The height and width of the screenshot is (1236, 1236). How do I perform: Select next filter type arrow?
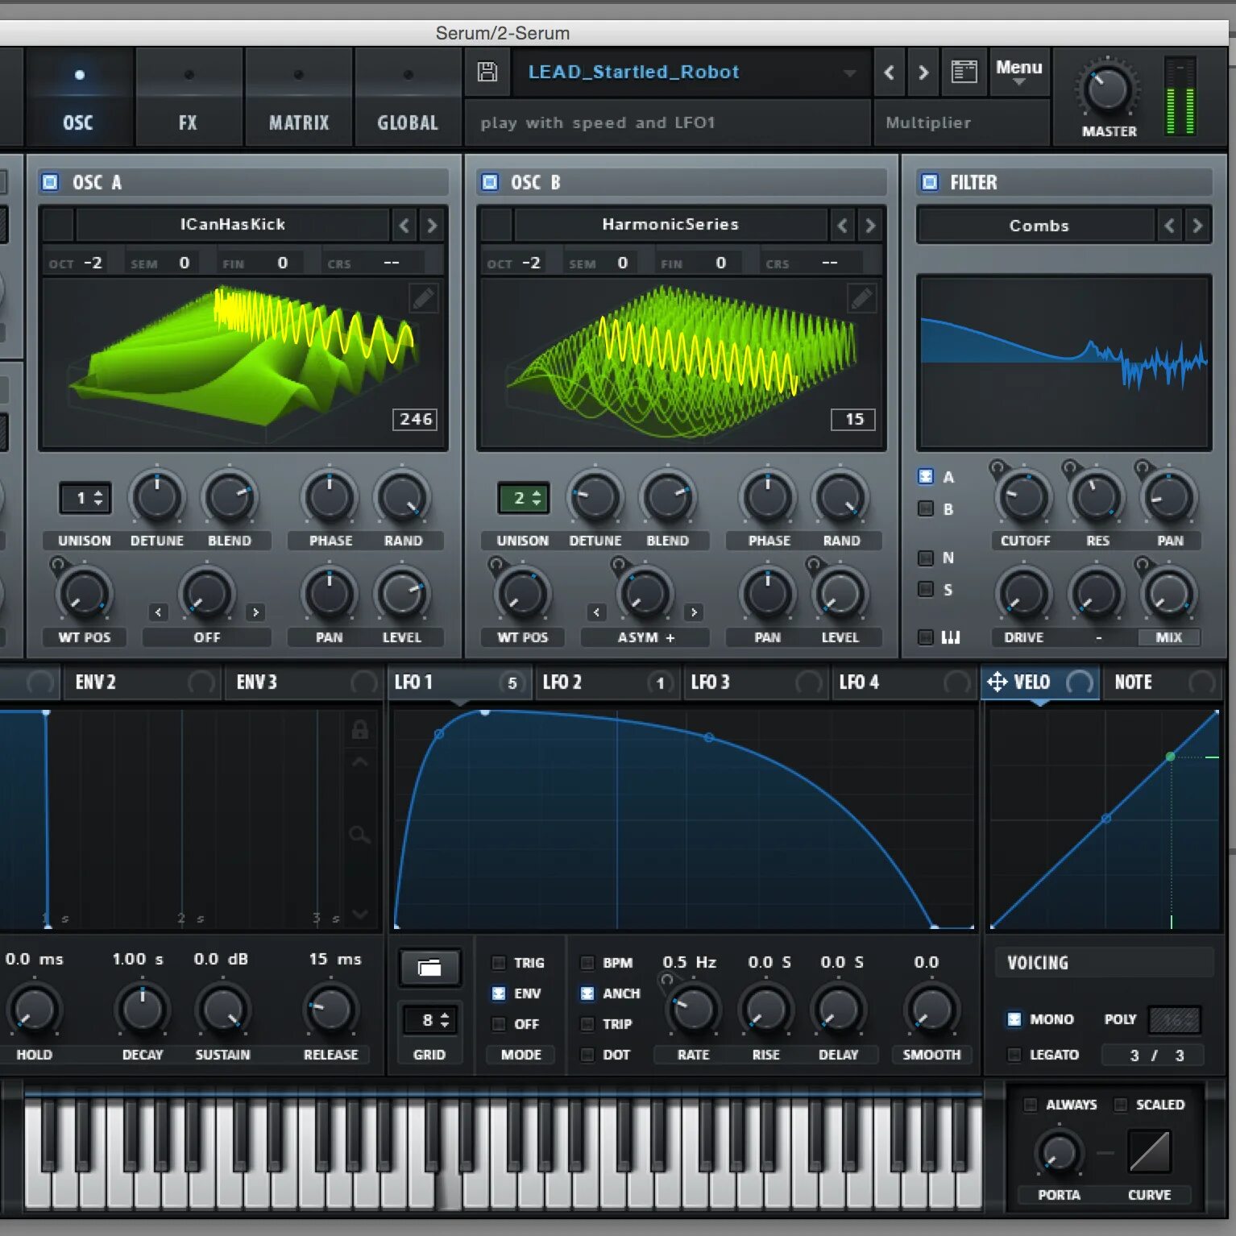pos(1197,226)
